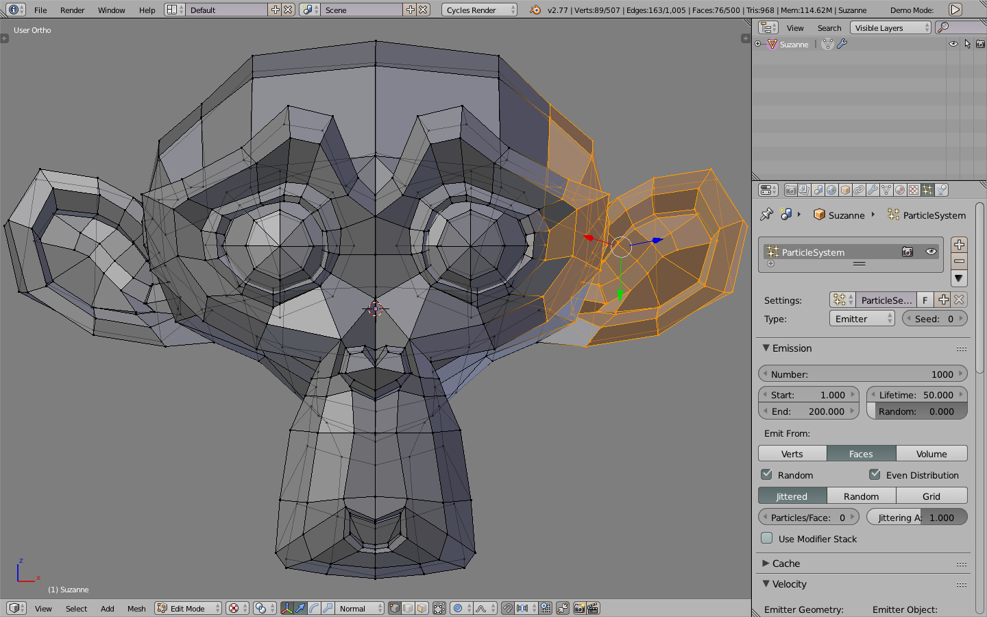Open the Visible Layers outliner dropdown
Image resolution: width=987 pixels, height=617 pixels.
click(891, 27)
